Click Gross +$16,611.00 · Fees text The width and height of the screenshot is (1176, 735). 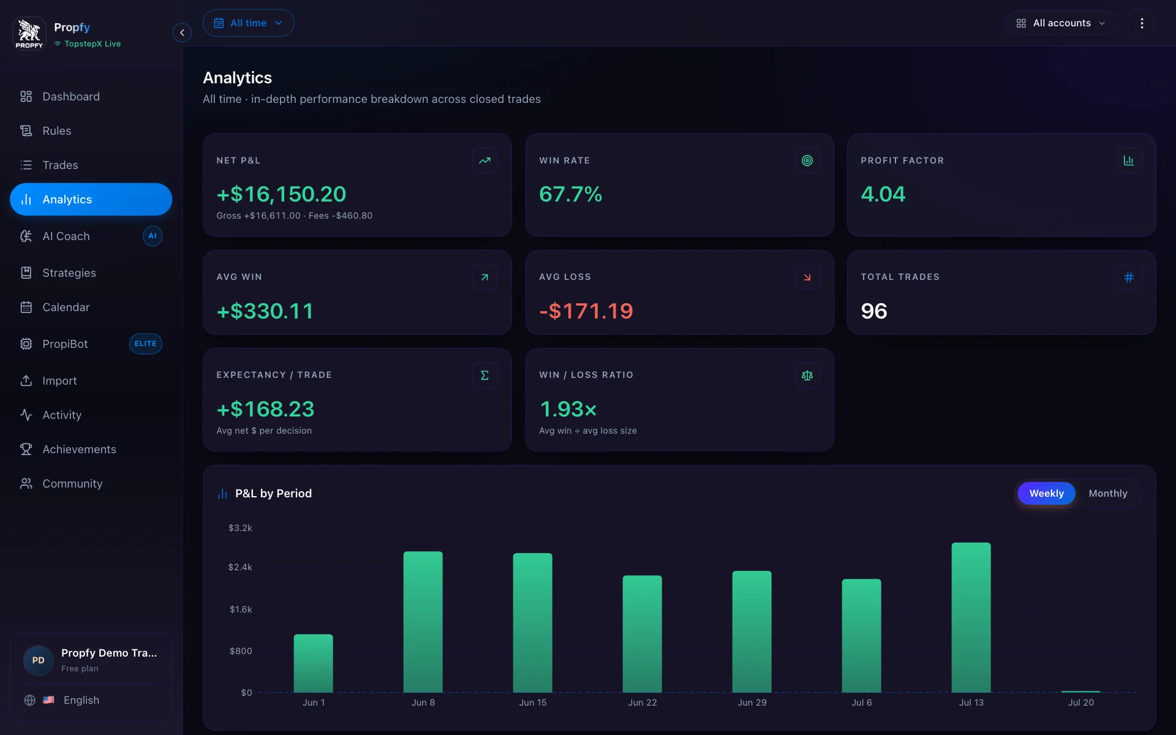[294, 216]
